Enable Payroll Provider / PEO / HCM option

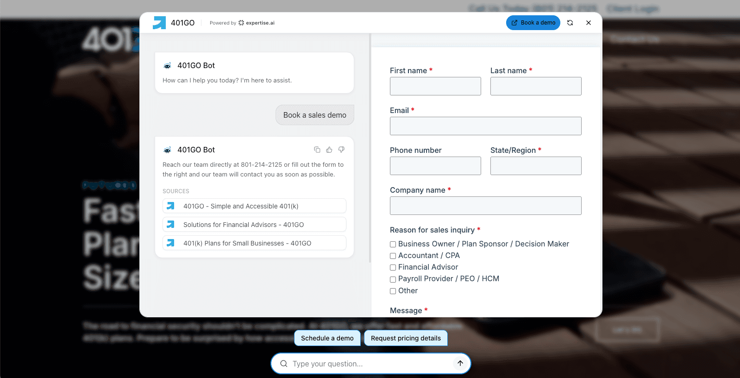click(x=393, y=279)
